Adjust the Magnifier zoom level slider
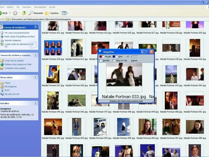Viewport: 209px width, 157px height. tap(135, 57)
